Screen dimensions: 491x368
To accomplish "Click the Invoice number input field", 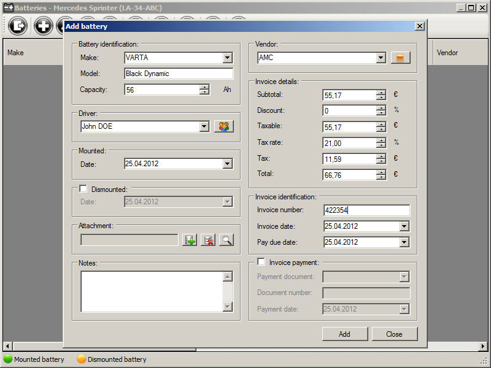I will [366, 210].
